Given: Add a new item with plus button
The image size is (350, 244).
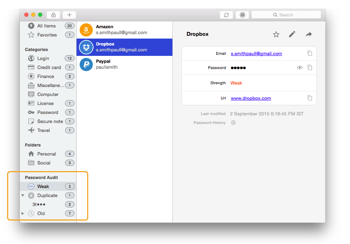Looking at the screenshot, I should [x=69, y=15].
